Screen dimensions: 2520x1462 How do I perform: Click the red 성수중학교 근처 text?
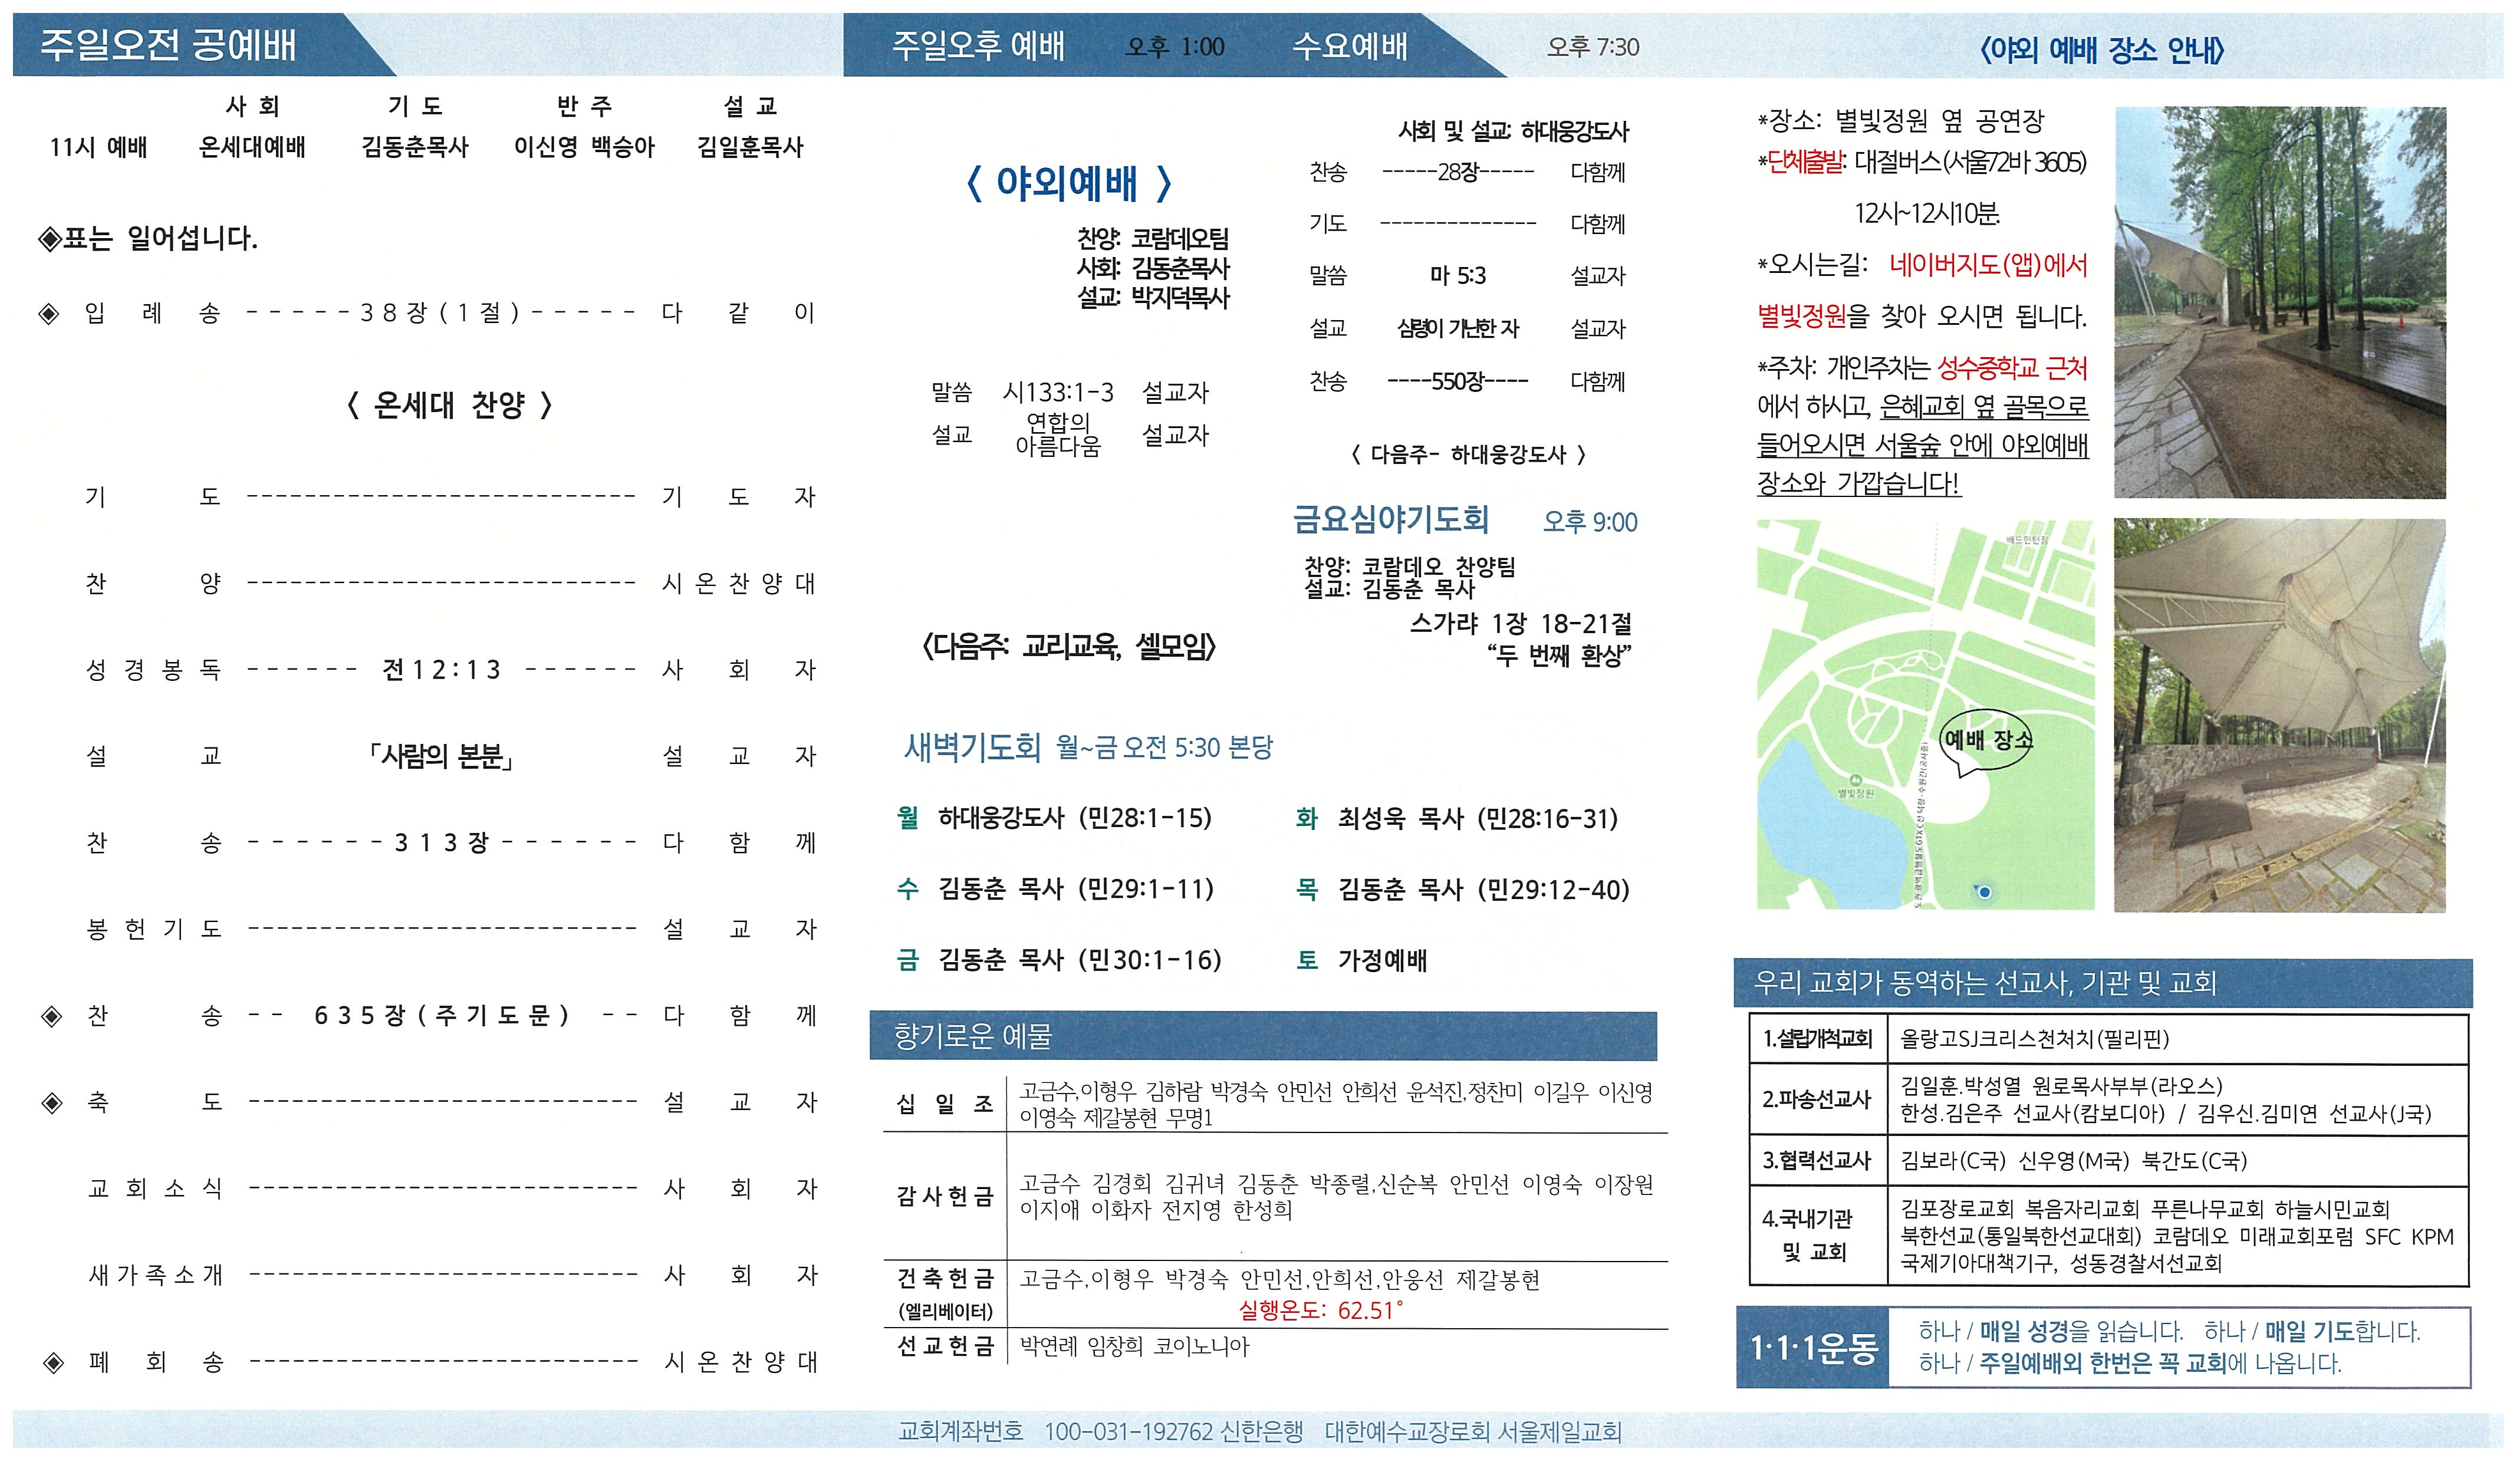coord(2013,368)
